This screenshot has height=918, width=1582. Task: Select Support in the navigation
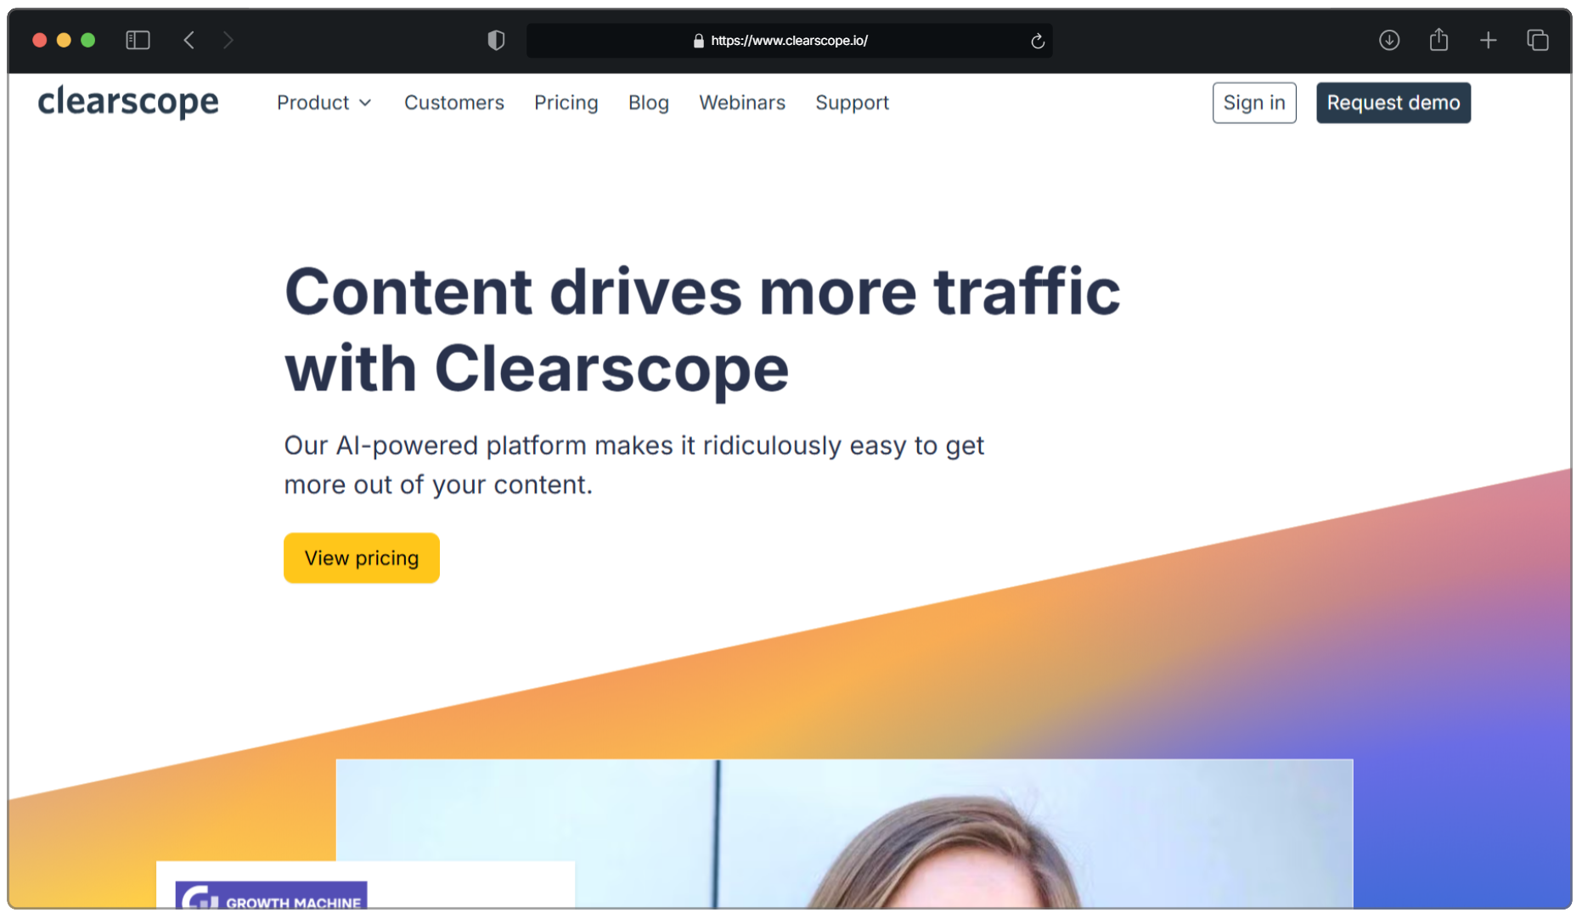click(x=852, y=103)
